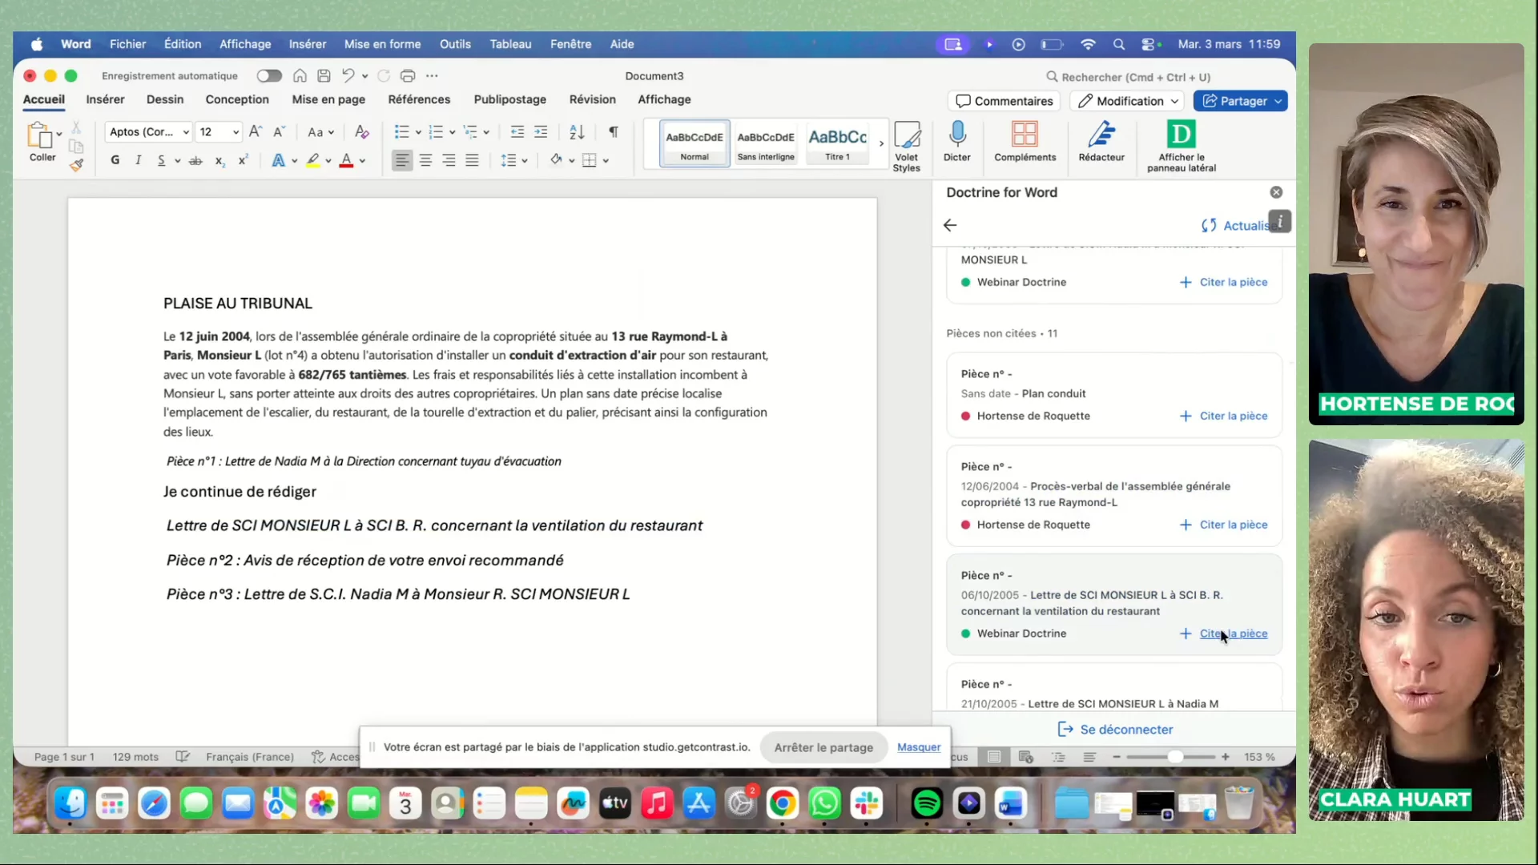Adjust the zoom slider in status bar
Image resolution: width=1538 pixels, height=865 pixels.
click(x=1174, y=757)
